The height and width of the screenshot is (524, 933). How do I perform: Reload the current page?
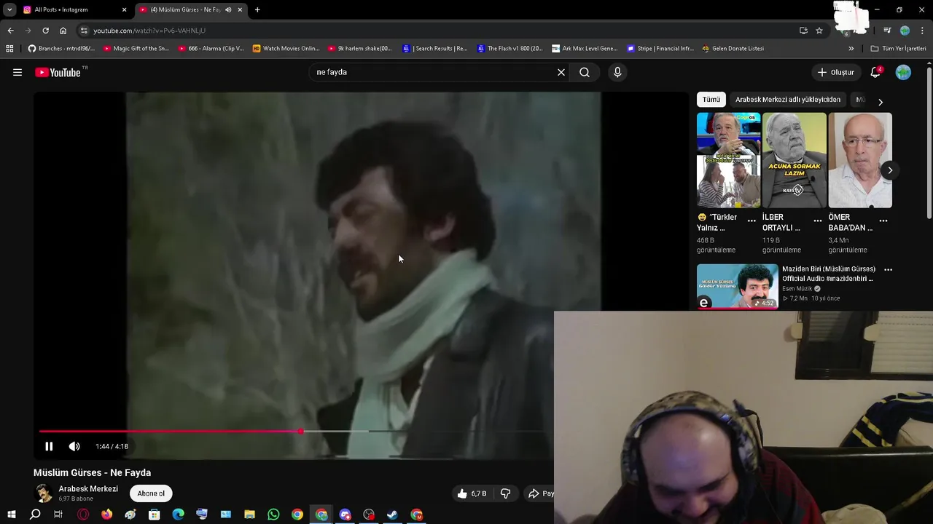tap(45, 31)
